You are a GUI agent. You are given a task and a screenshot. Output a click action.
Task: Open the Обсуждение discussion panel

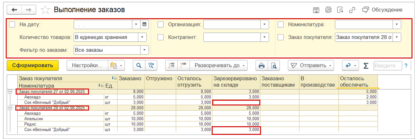point(382,10)
